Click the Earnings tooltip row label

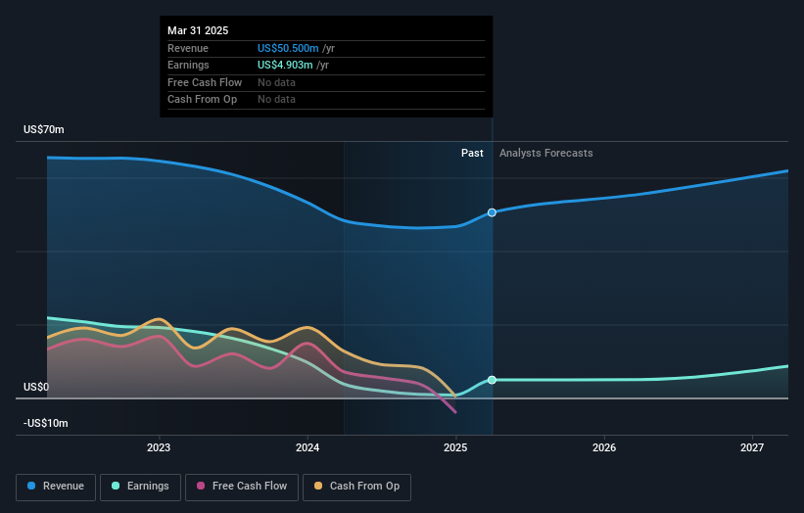click(188, 65)
